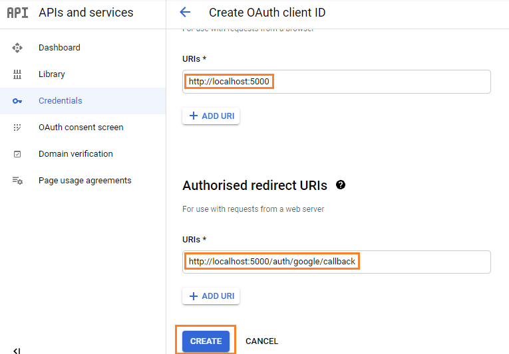This screenshot has width=509, height=354.
Task: Collapse the sidebar navigation panel
Action: click(x=17, y=351)
